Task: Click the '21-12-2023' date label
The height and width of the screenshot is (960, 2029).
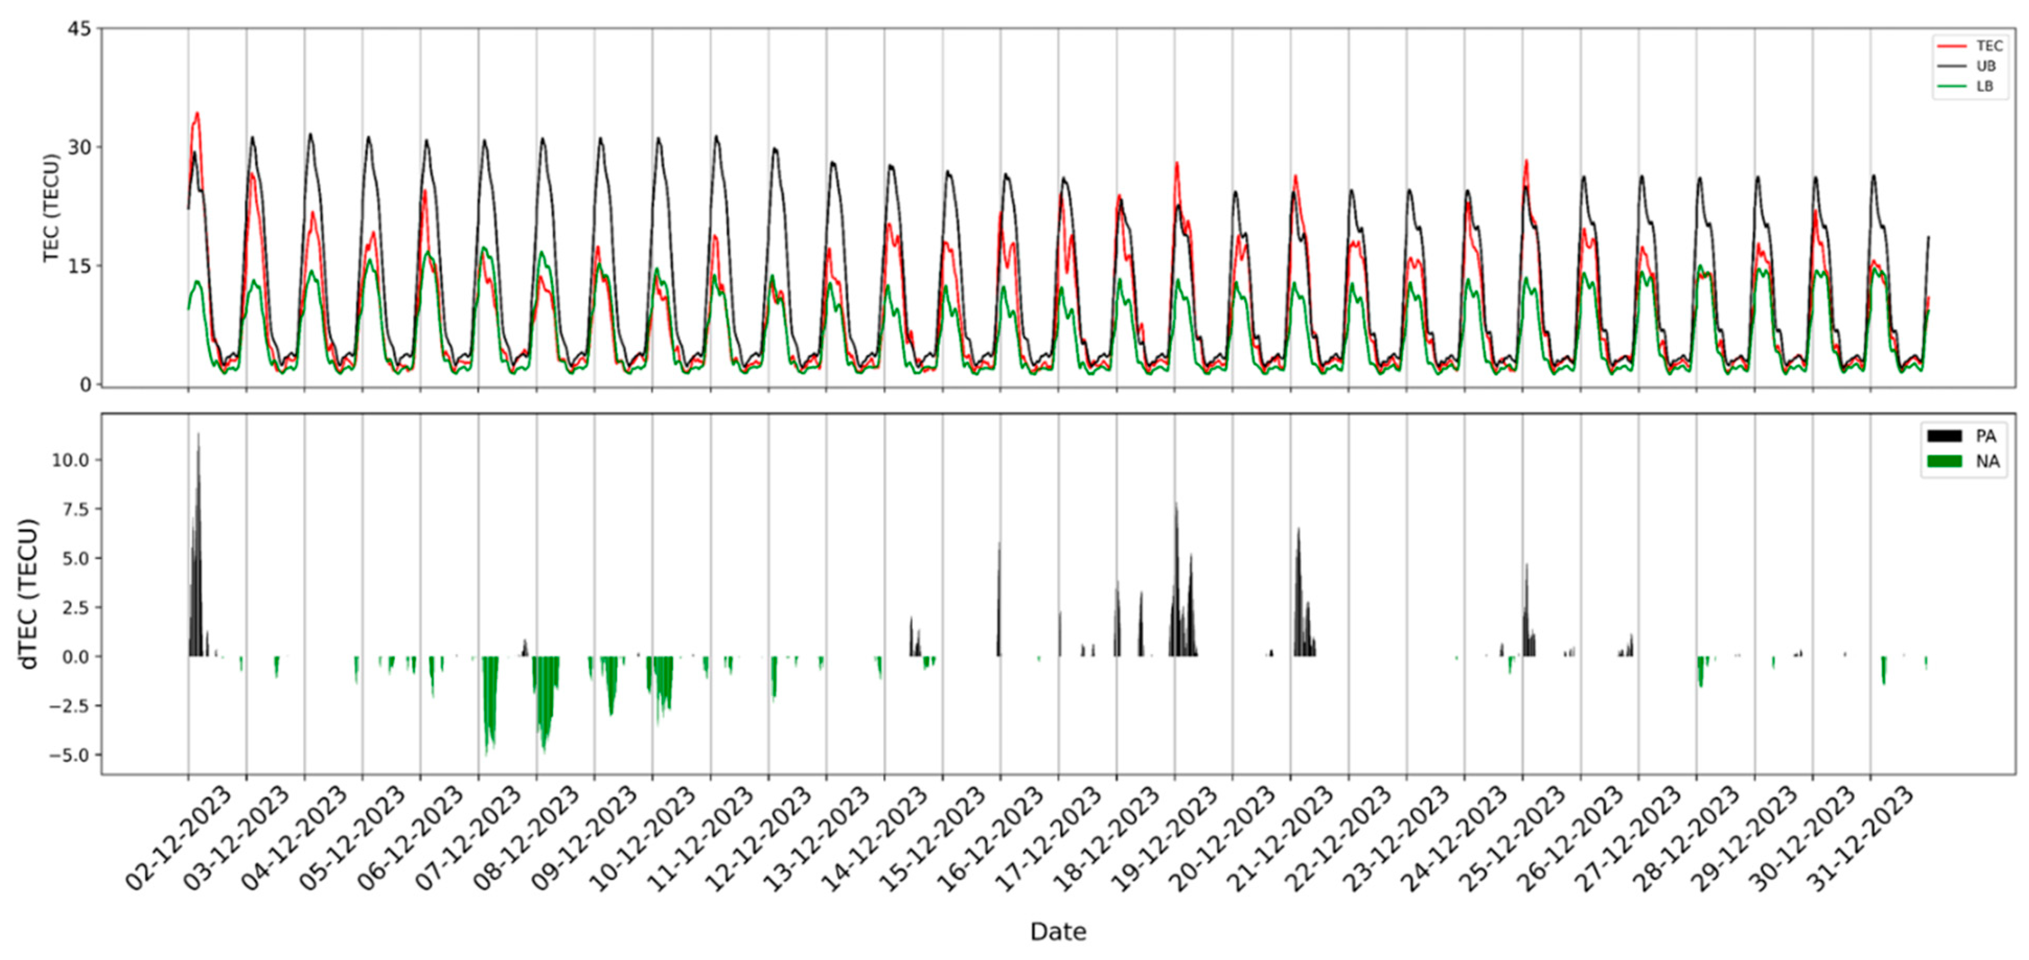Action: [x=1281, y=840]
